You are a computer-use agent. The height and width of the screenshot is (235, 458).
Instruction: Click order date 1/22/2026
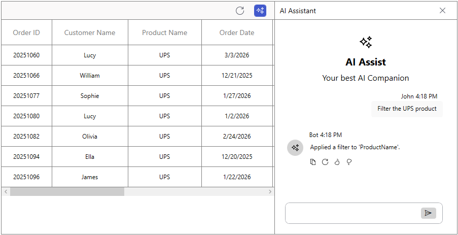point(237,177)
